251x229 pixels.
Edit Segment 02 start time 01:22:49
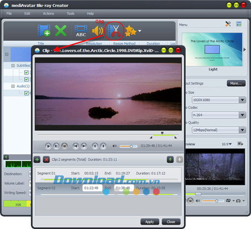tap(92, 188)
